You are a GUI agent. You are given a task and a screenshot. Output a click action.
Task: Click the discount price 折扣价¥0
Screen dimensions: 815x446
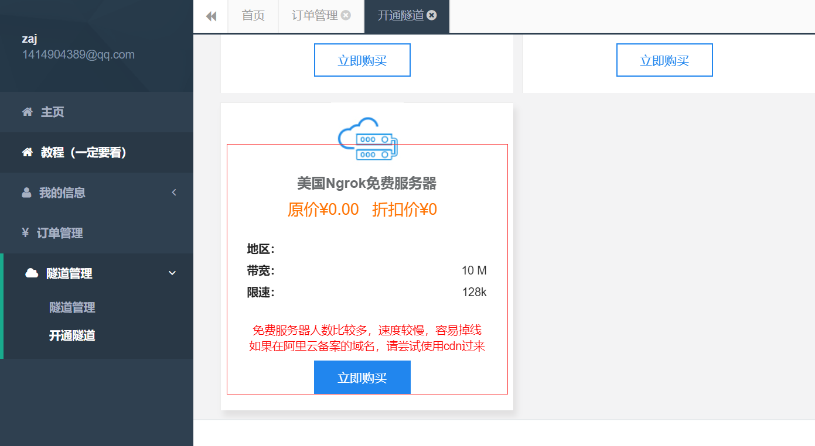[404, 210]
